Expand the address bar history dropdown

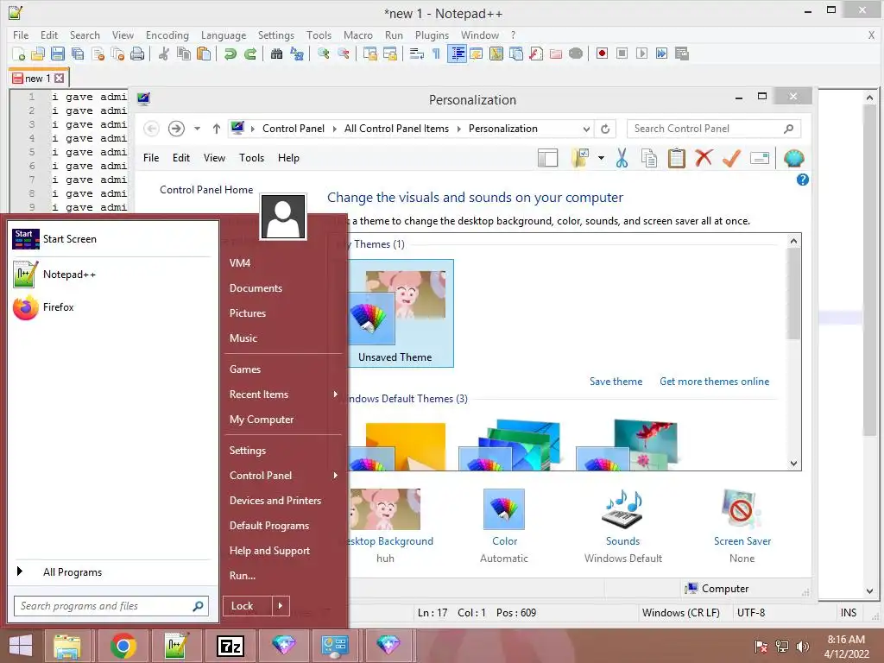tap(586, 129)
